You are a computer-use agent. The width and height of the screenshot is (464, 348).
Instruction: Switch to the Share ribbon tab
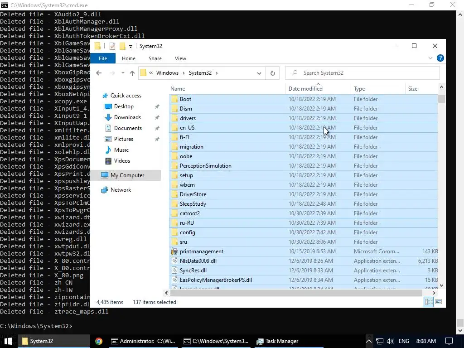coord(155,58)
